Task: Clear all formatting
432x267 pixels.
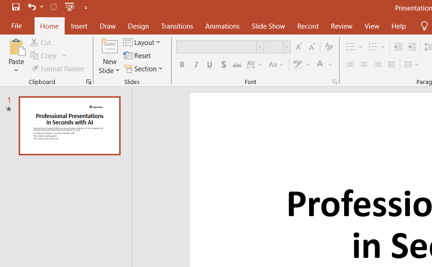Action: (x=329, y=46)
